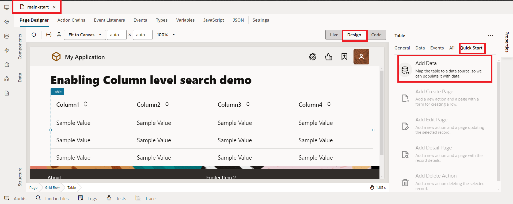Viewport: 513px width, 204px height.
Task: Open the Fit to Canvas dropdown
Action: [85, 35]
